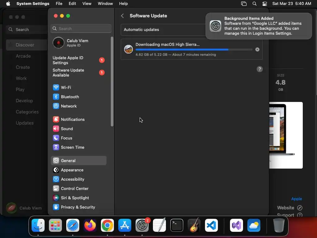Screen dimensions: 317x238
Task: Go back from Software Update
Action: coord(122,16)
